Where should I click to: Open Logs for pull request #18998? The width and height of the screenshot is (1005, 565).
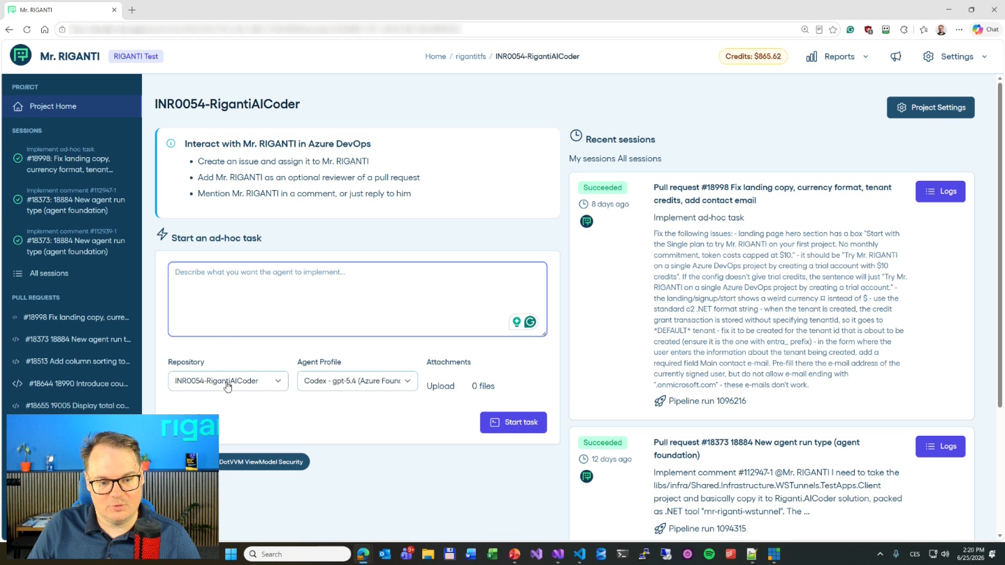coord(940,191)
